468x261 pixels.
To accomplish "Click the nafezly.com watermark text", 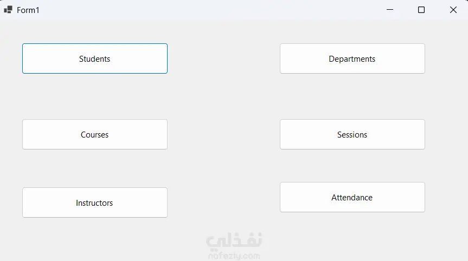I will pyautogui.click(x=234, y=256).
